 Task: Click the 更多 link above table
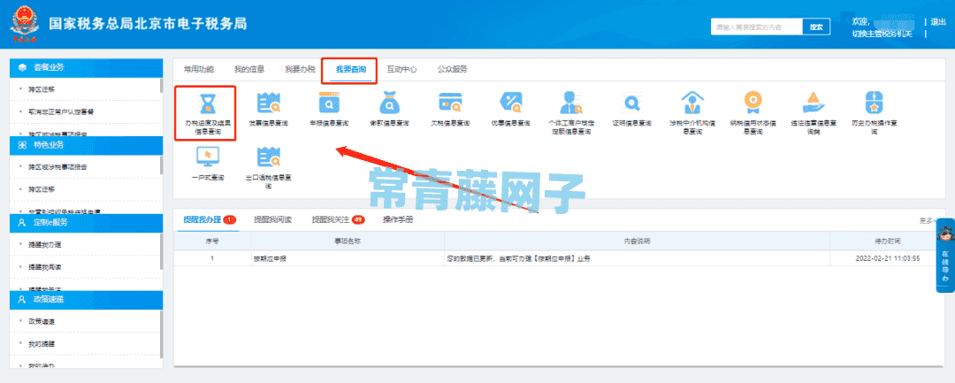click(x=926, y=220)
